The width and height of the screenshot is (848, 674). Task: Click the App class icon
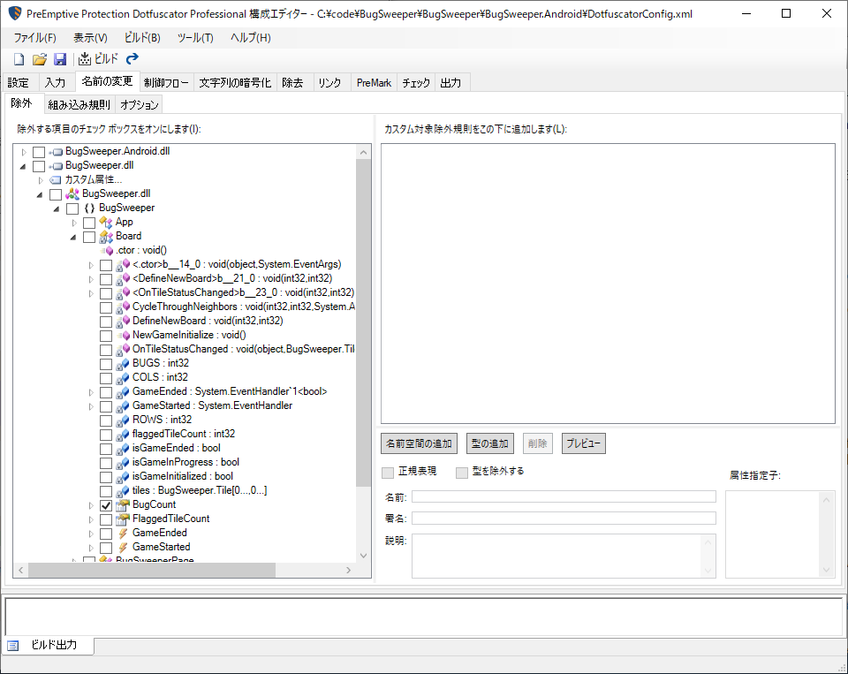coord(106,223)
